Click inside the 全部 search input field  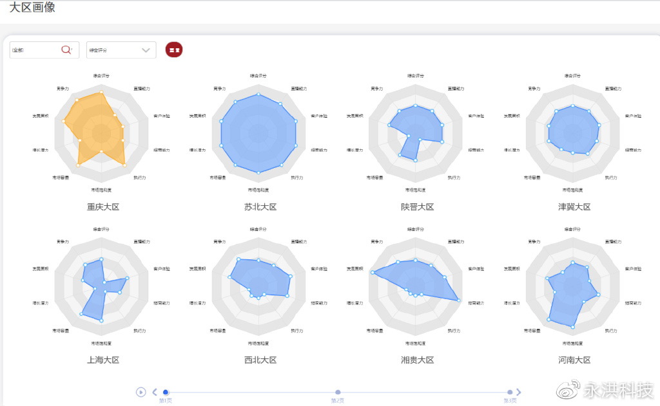[32, 50]
